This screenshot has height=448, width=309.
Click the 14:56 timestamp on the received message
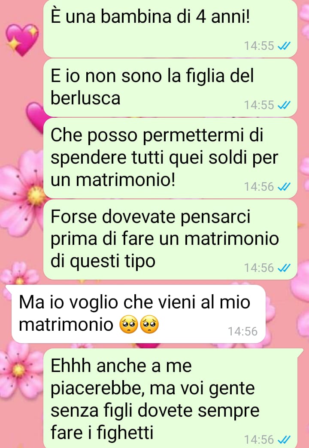click(x=242, y=332)
